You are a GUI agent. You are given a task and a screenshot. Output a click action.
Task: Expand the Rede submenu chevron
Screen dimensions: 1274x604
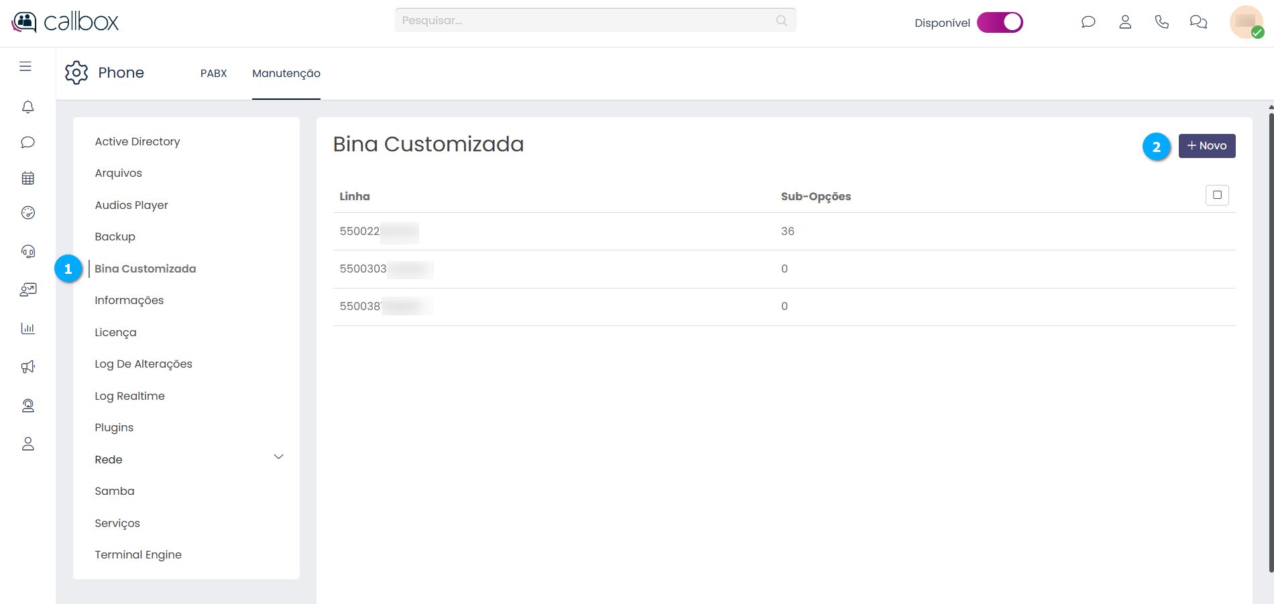278,457
